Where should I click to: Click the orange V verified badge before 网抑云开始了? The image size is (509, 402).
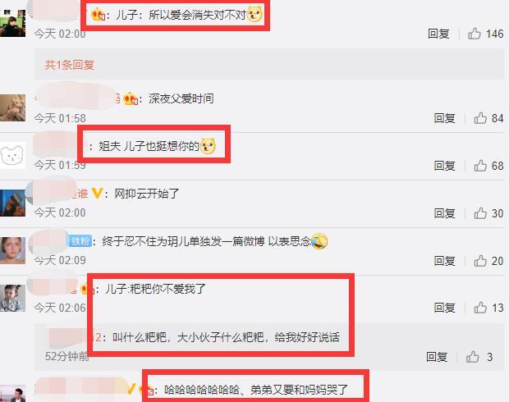[97, 194]
